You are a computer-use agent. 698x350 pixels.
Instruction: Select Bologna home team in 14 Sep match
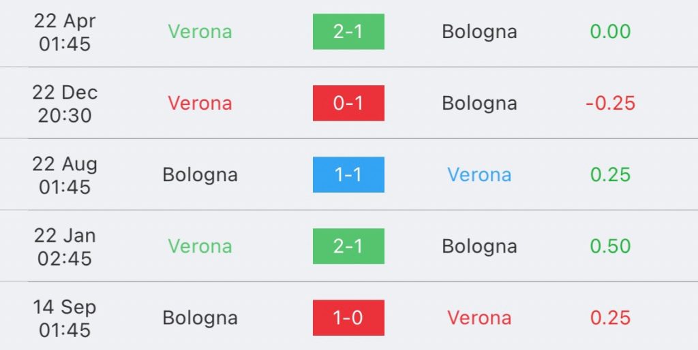click(x=200, y=319)
